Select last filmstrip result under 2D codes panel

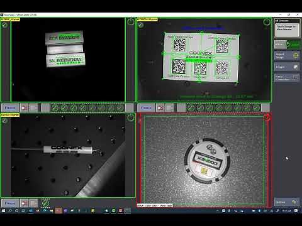(x=256, y=108)
